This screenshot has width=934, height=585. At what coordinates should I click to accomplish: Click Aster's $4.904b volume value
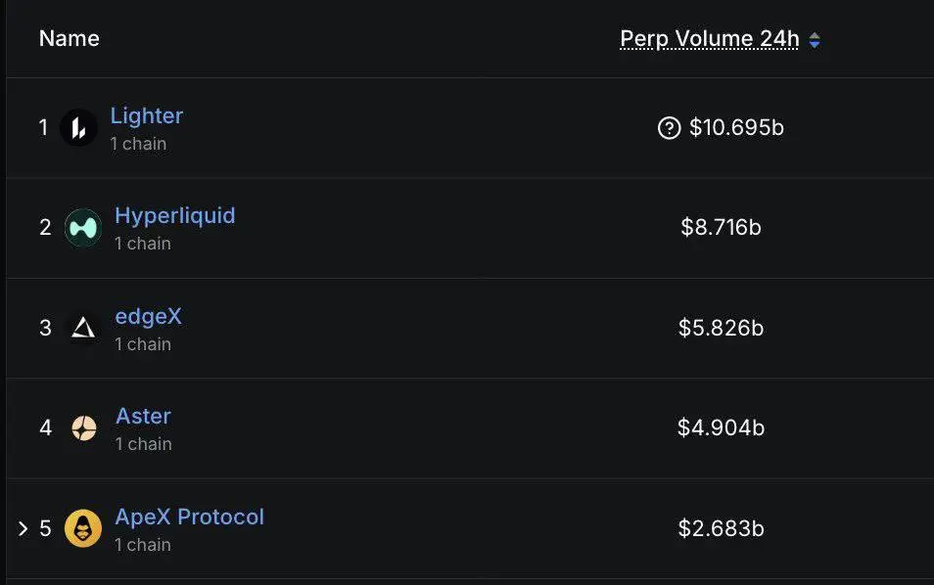[721, 427]
